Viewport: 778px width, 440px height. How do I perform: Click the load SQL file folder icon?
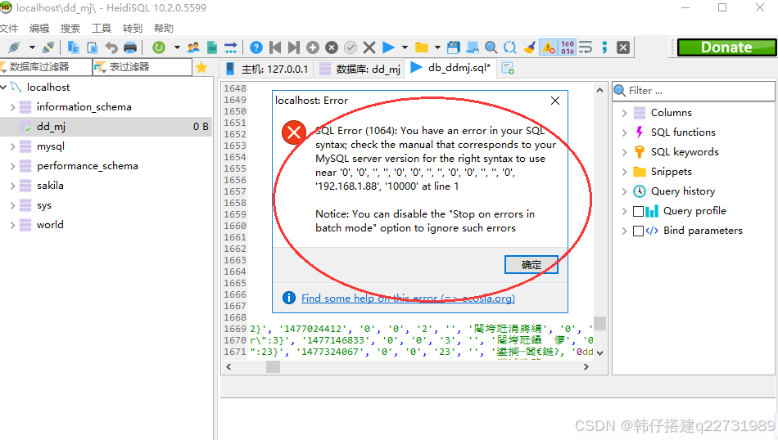[422, 47]
